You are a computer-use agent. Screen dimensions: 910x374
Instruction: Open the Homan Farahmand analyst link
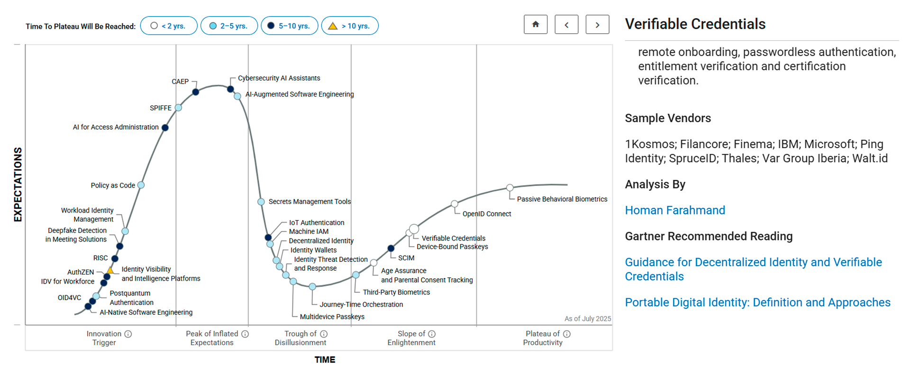[x=675, y=210]
